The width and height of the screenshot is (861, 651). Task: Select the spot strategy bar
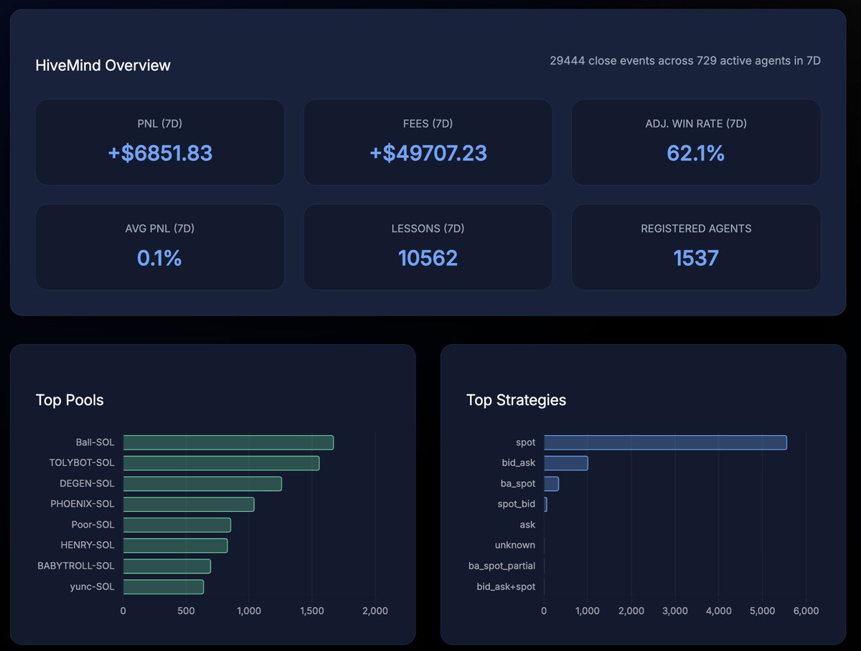(665, 442)
